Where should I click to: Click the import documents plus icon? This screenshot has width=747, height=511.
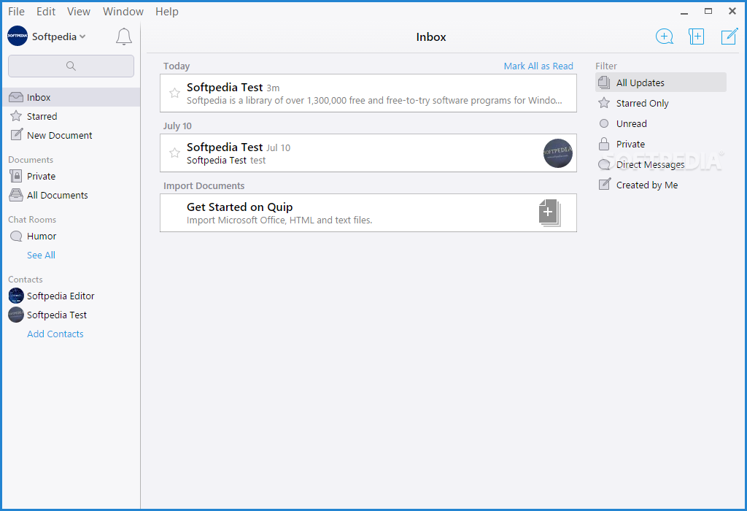point(550,212)
